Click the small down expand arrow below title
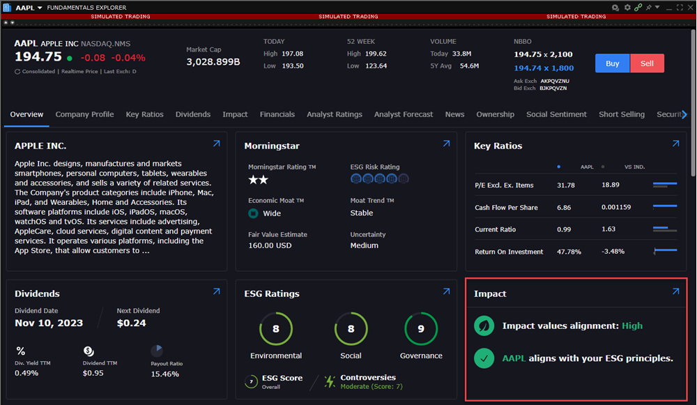The width and height of the screenshot is (697, 405). click(13, 22)
